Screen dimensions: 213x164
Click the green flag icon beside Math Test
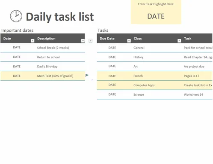[87, 76]
